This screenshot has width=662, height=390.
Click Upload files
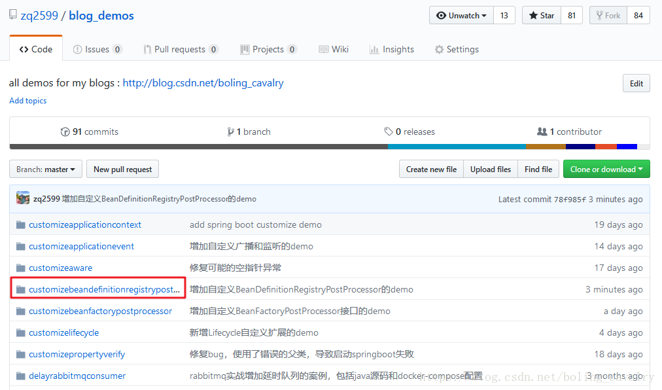pyautogui.click(x=491, y=169)
